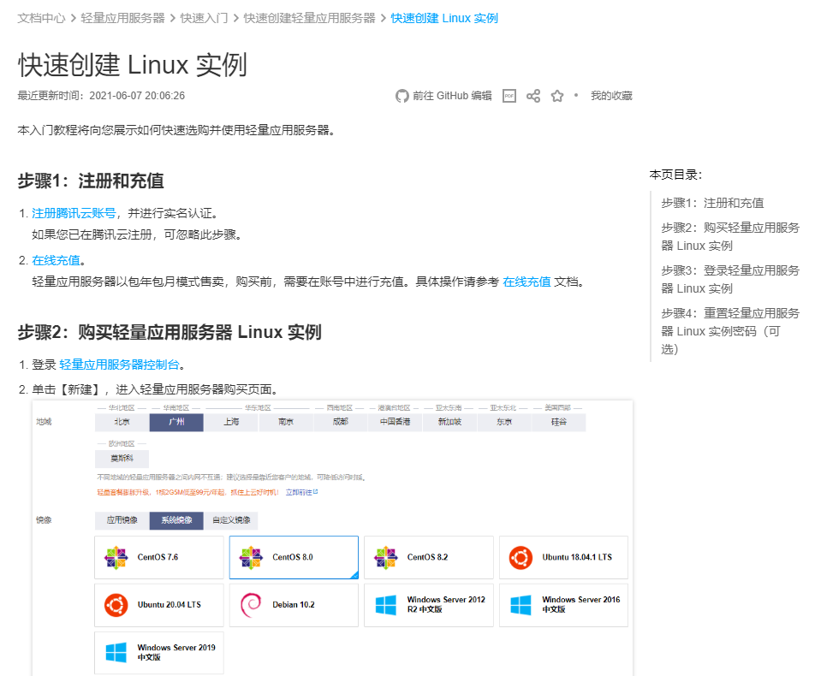The image size is (815, 676).
Task: Click the Ubuntu 18.04.1 LTS logo icon
Action: pos(521,558)
